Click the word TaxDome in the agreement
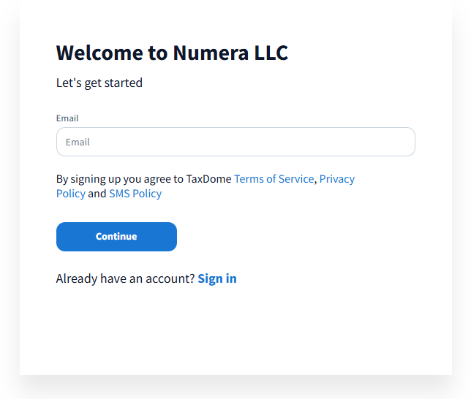 coord(208,179)
